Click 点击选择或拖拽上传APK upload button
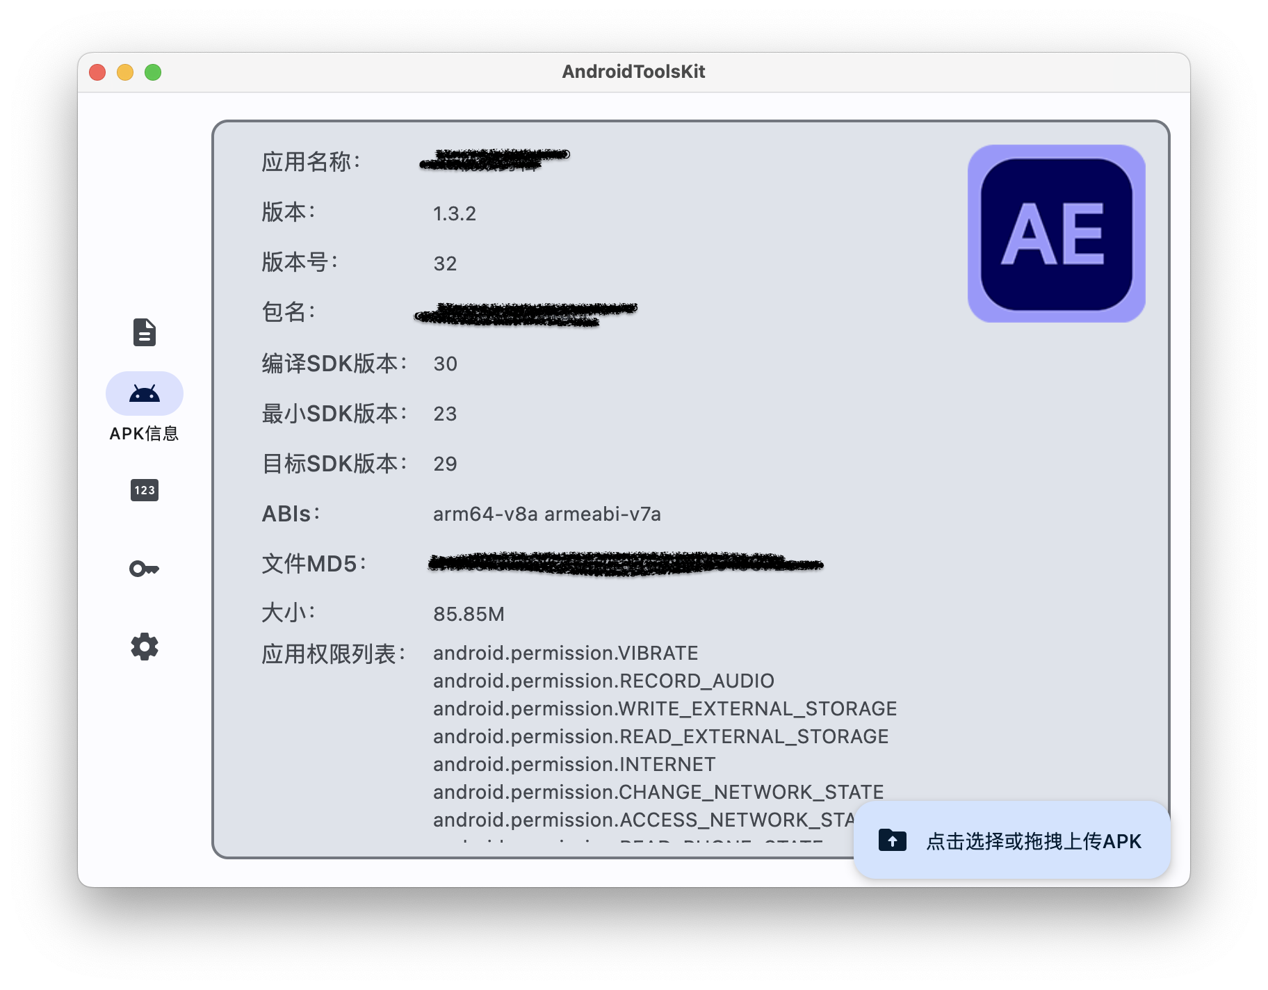The width and height of the screenshot is (1268, 990). (1012, 841)
